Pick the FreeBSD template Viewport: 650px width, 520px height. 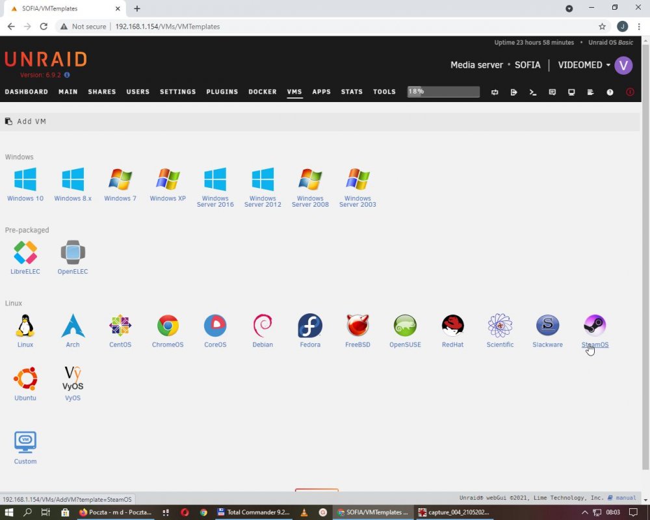pos(357,330)
